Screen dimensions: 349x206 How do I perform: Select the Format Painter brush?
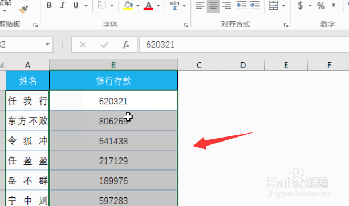tap(23, 9)
